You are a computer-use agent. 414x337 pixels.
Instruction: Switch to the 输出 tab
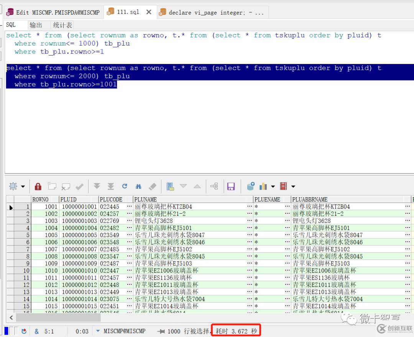click(x=36, y=25)
